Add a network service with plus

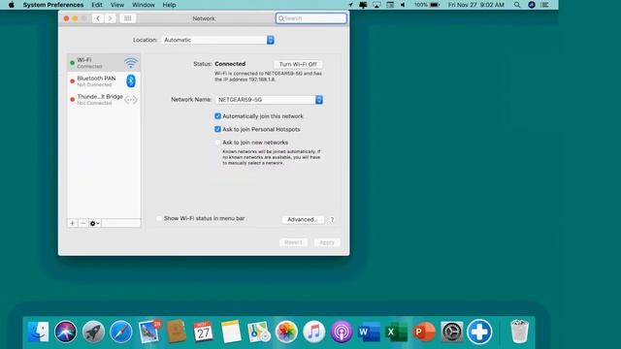click(x=72, y=223)
